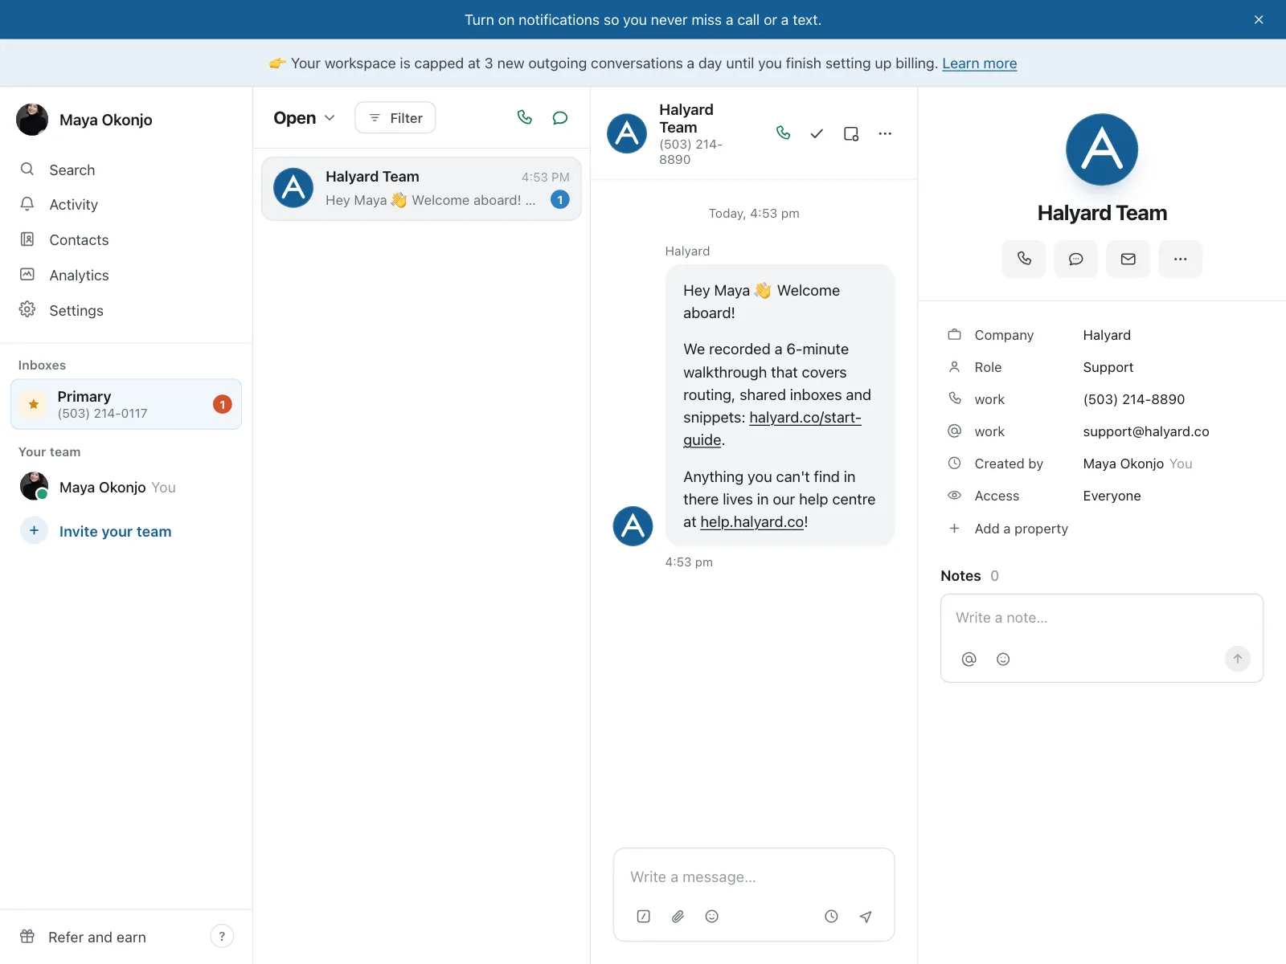Submit the note with the up arrow
Image resolution: width=1286 pixels, height=964 pixels.
(1238, 659)
